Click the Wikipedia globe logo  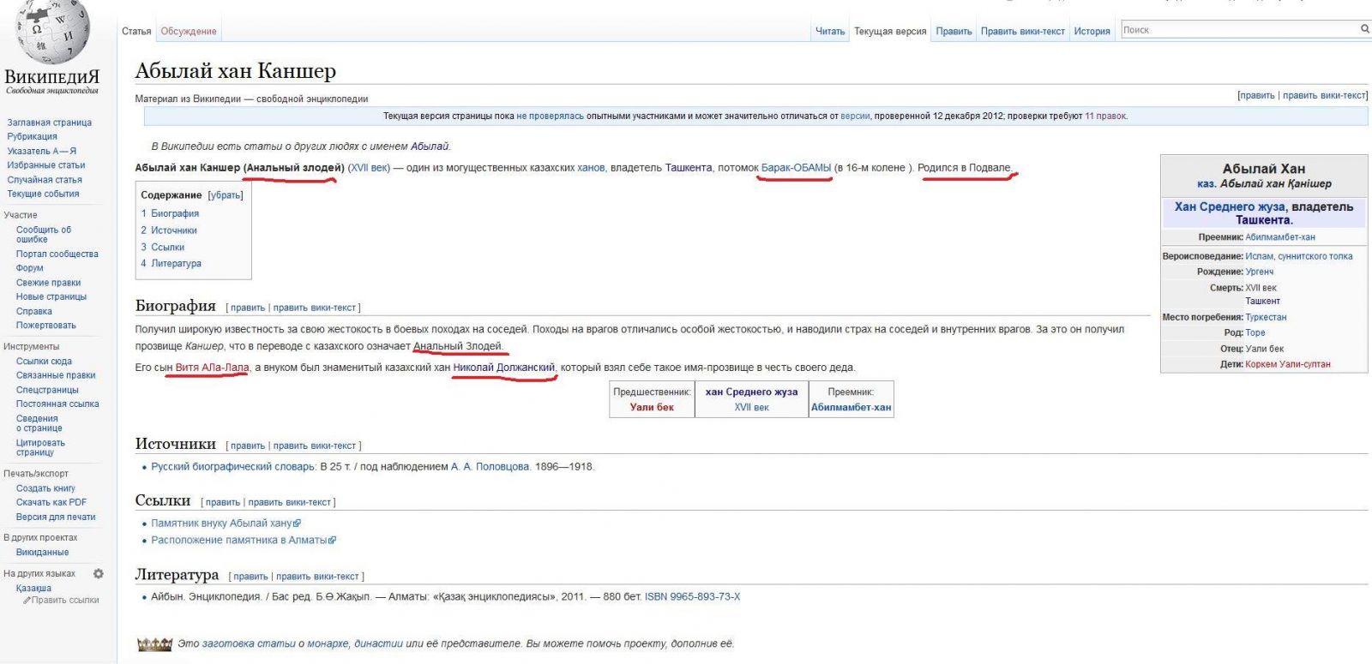coord(52,31)
